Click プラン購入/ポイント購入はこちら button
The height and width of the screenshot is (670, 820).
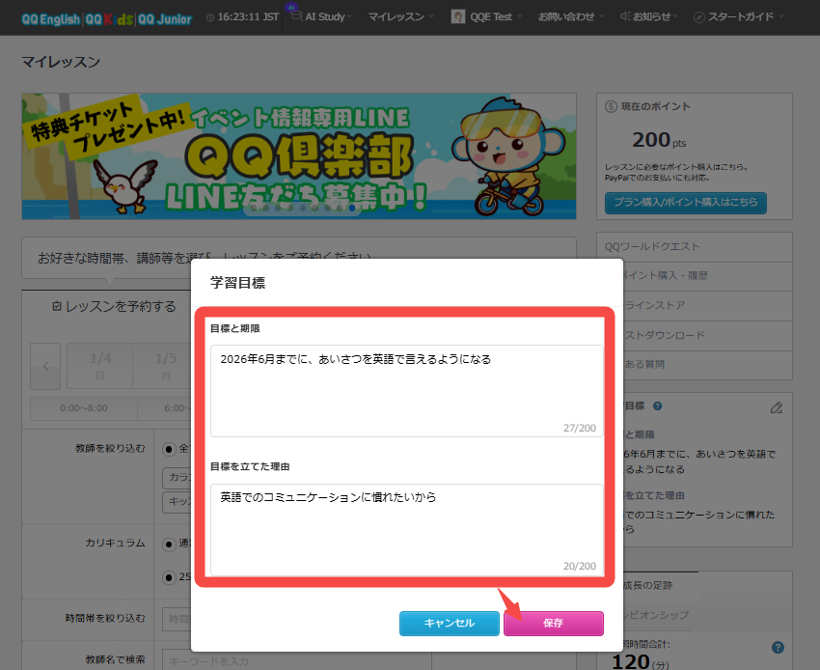686,203
